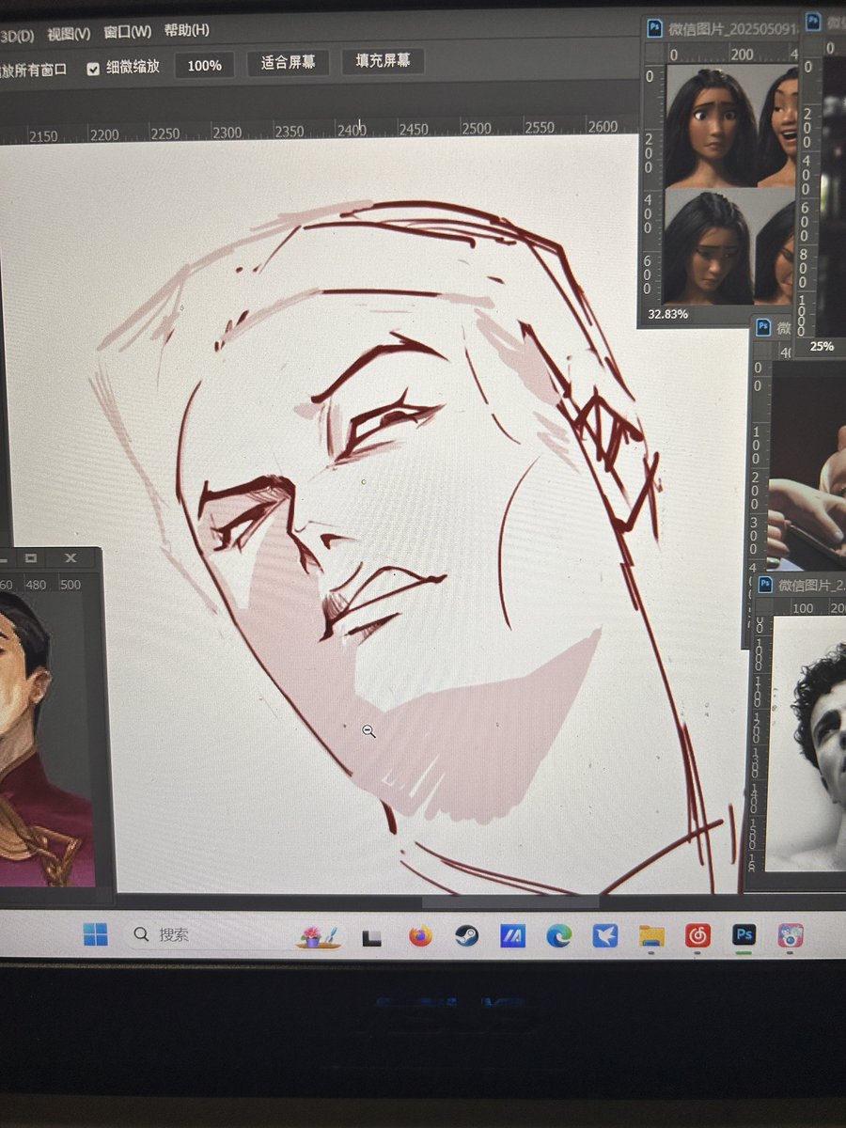Click the 32.83% zoom field
Image resolution: width=846 pixels, height=1128 pixels.
(667, 314)
